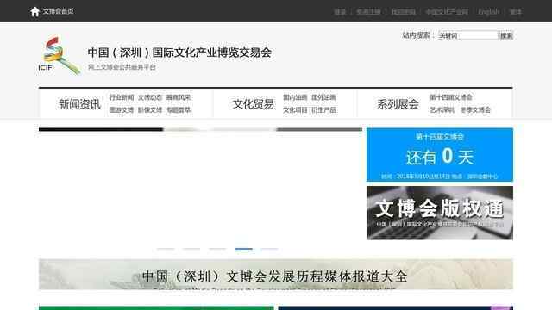Select the active blue carousel indicator

[x=243, y=249]
